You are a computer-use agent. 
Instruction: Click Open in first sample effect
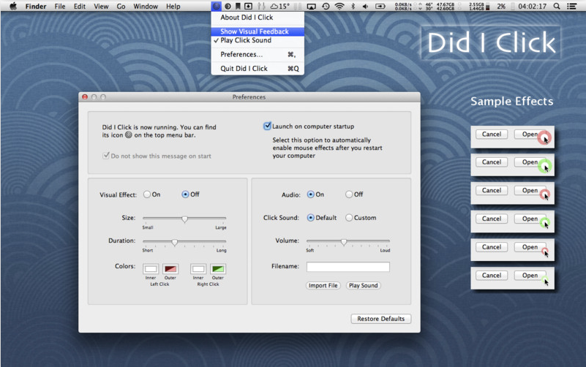(530, 134)
